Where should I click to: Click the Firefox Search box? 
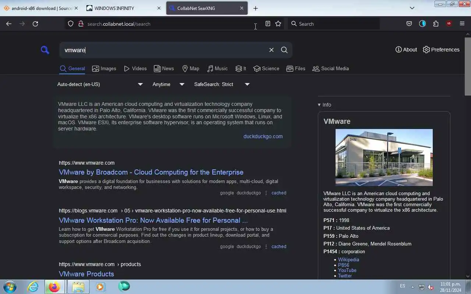click(x=334, y=24)
